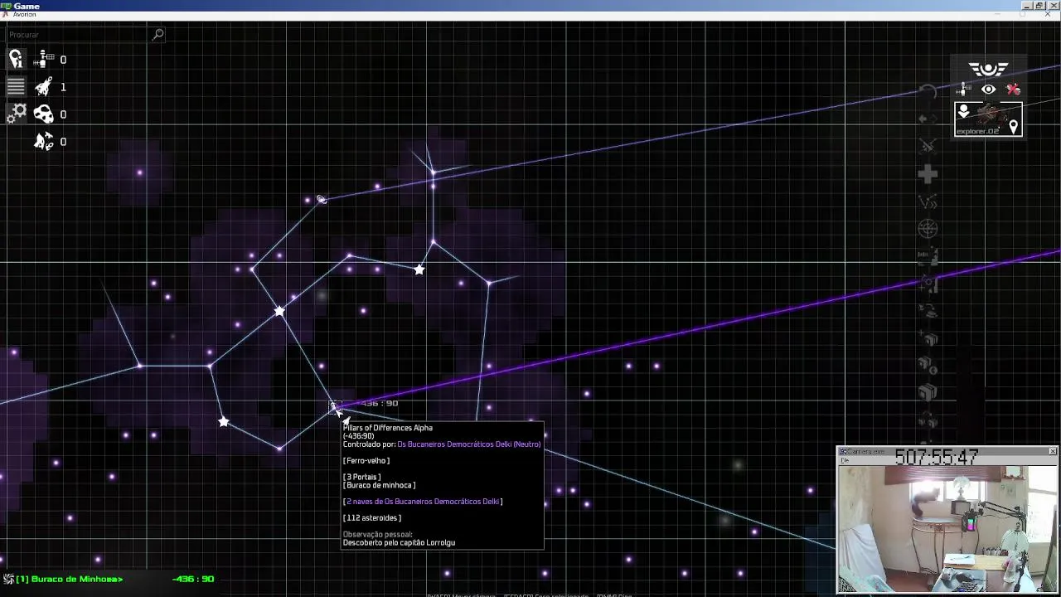Viewport: 1061px width, 597px height.
Task: Click Descoberto pelo capitão Lorrolgu note
Action: 399,542
